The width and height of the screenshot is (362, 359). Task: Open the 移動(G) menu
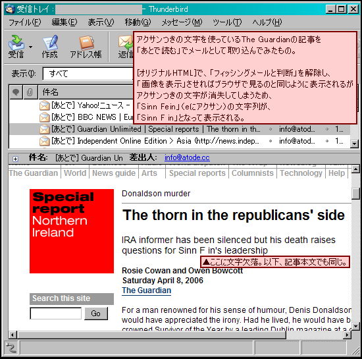tap(138, 22)
